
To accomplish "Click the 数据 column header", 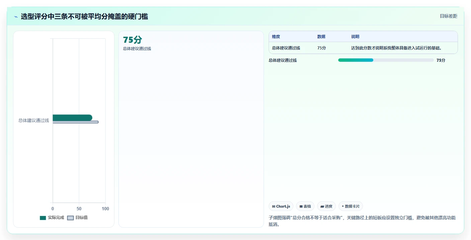I will (321, 37).
